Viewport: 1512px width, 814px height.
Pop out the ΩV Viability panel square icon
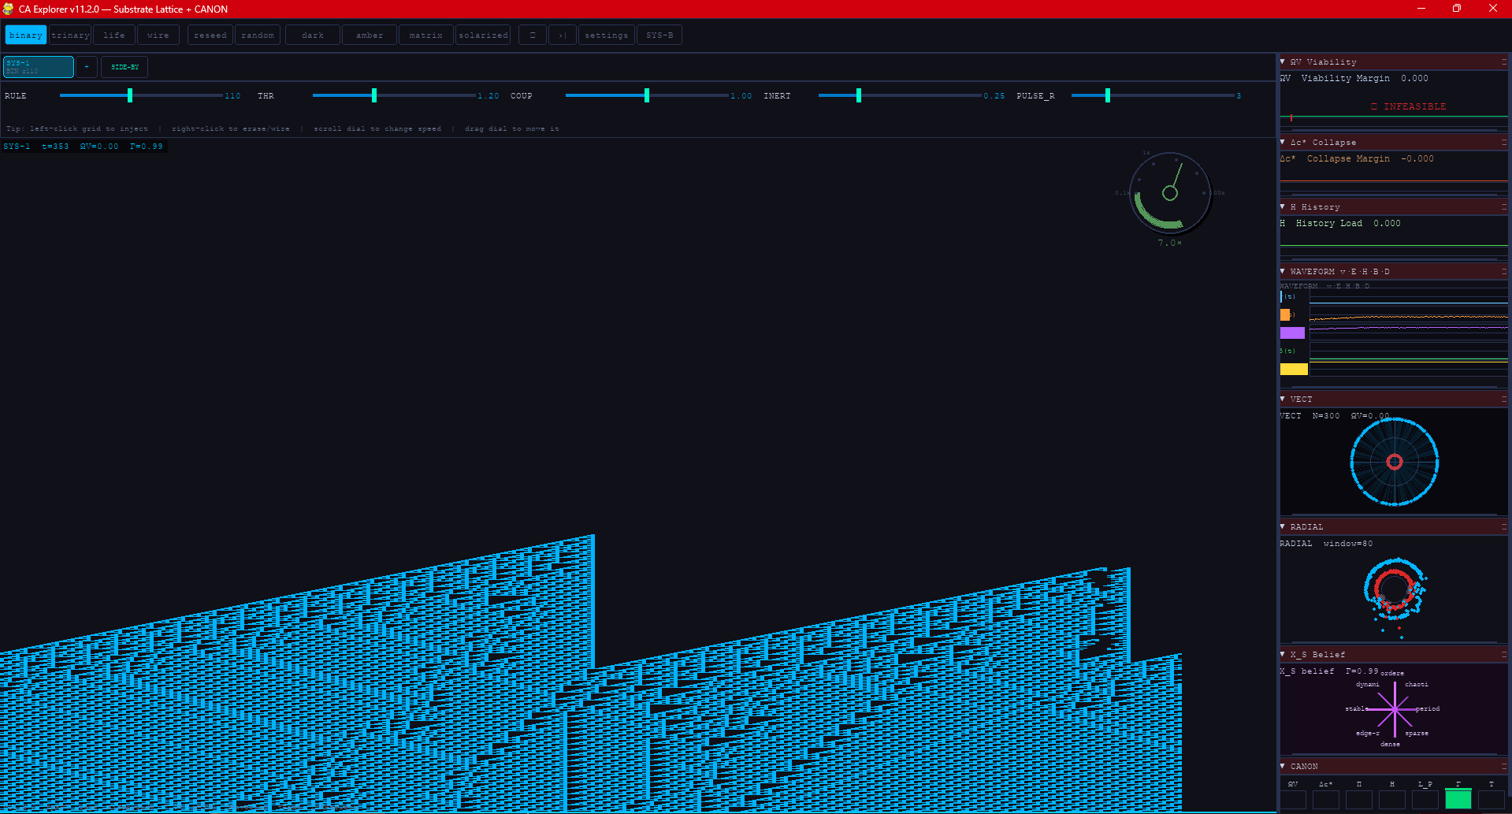point(1503,61)
